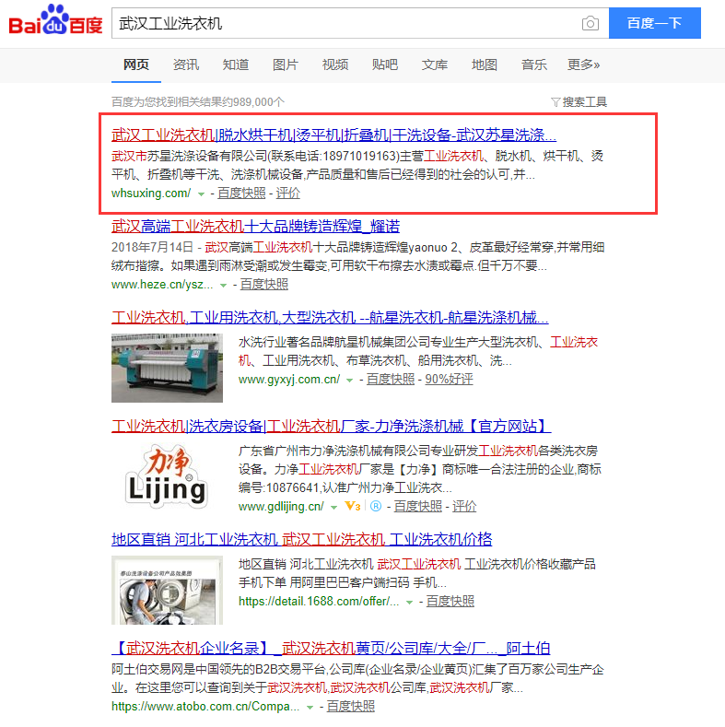Click the 90%好评 rating link
This screenshot has width=725, height=727.
click(x=449, y=380)
